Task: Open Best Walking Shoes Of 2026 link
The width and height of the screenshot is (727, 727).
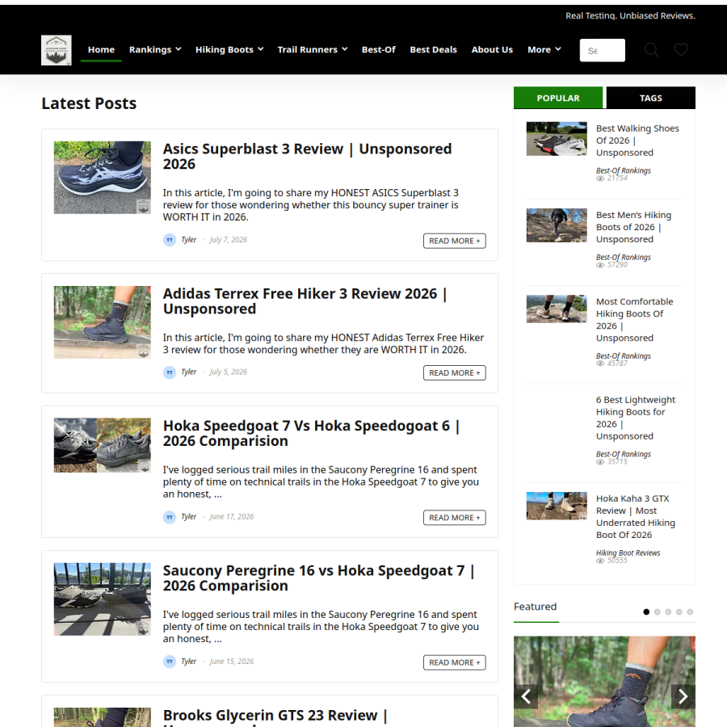Action: pyautogui.click(x=637, y=141)
